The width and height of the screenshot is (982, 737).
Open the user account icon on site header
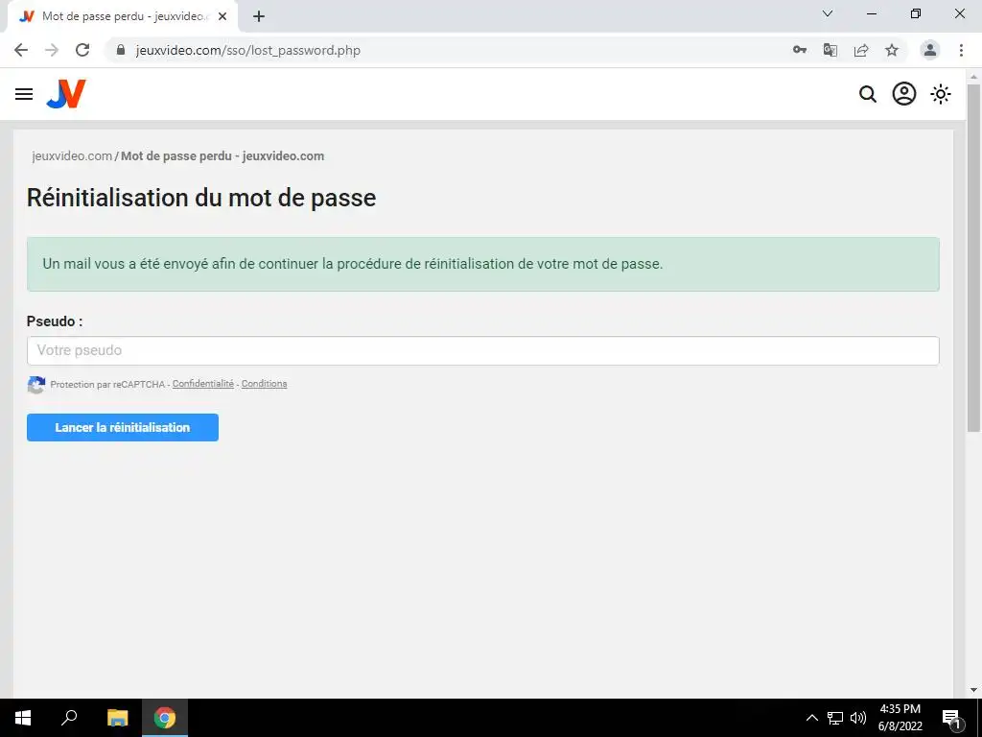coord(903,94)
